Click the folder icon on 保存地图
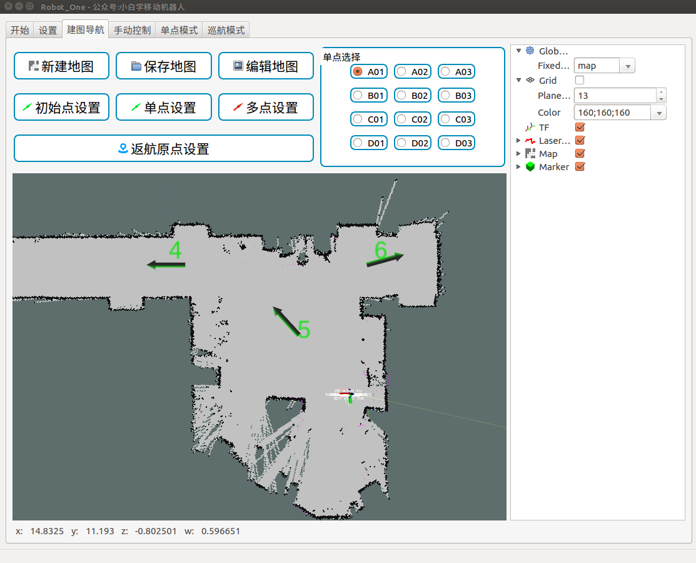 tap(136, 66)
